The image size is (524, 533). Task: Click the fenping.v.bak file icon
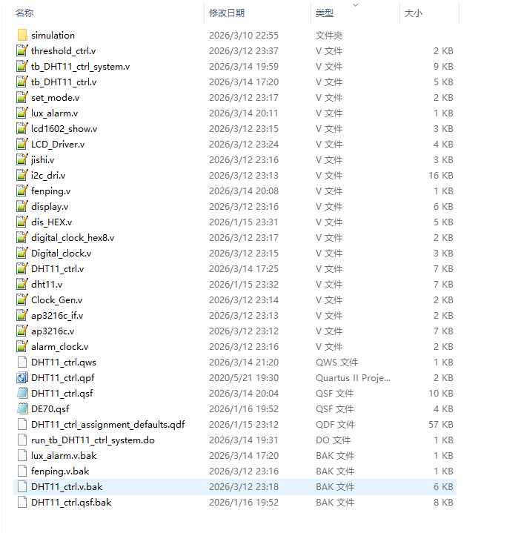22,471
